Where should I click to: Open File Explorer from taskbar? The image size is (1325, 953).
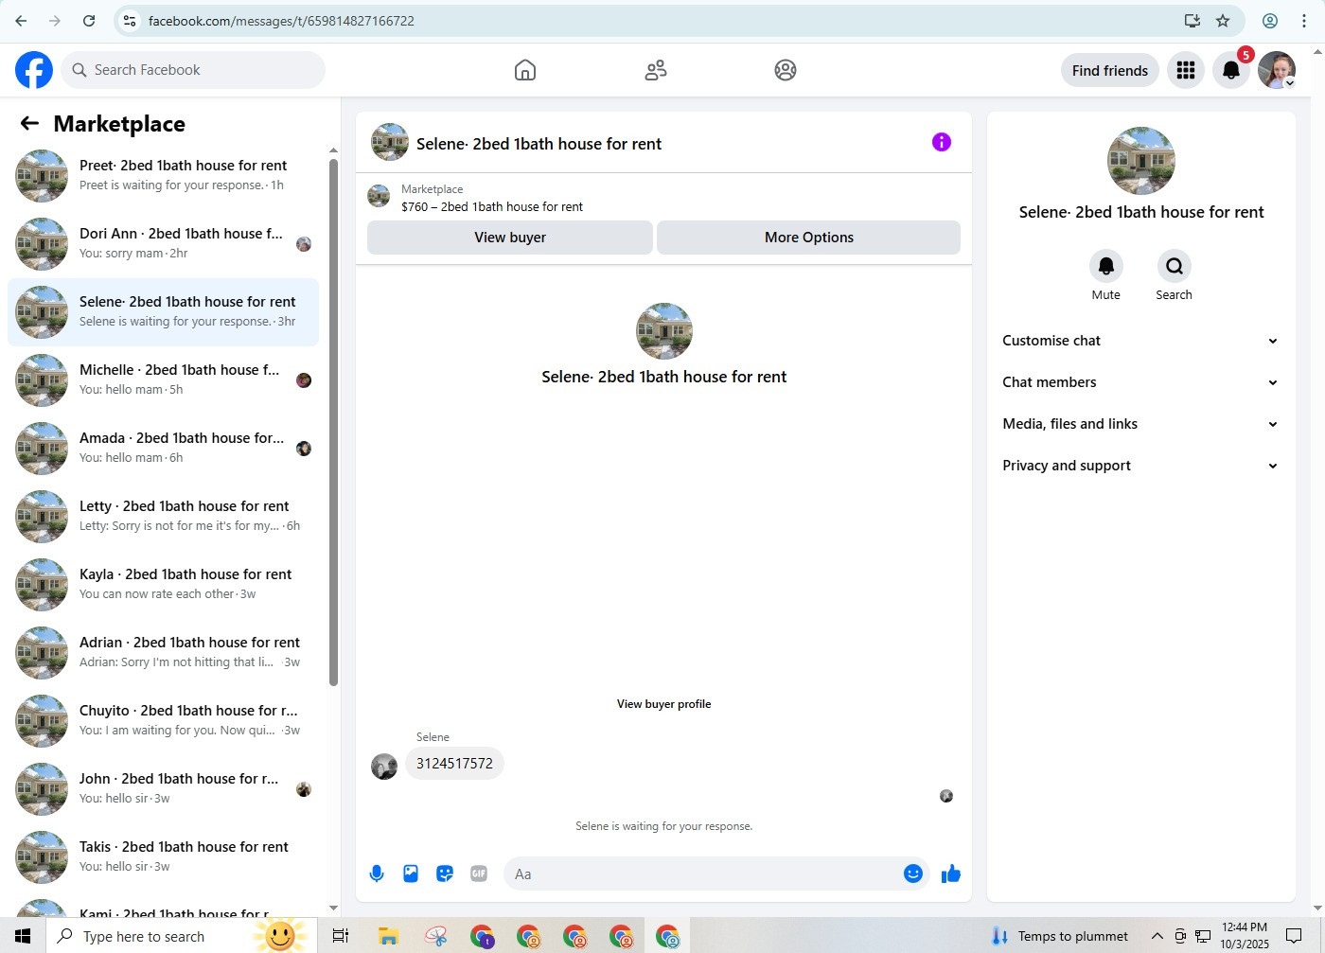click(x=388, y=936)
